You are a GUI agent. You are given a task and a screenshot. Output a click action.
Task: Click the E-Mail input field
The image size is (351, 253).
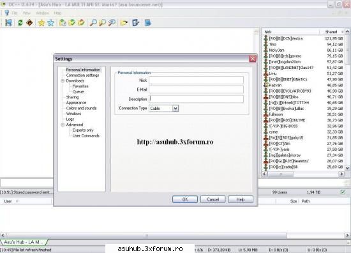(196, 89)
